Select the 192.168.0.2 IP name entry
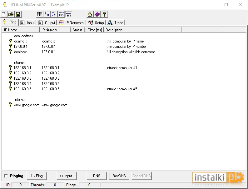The image size is (248, 189). point(22,73)
